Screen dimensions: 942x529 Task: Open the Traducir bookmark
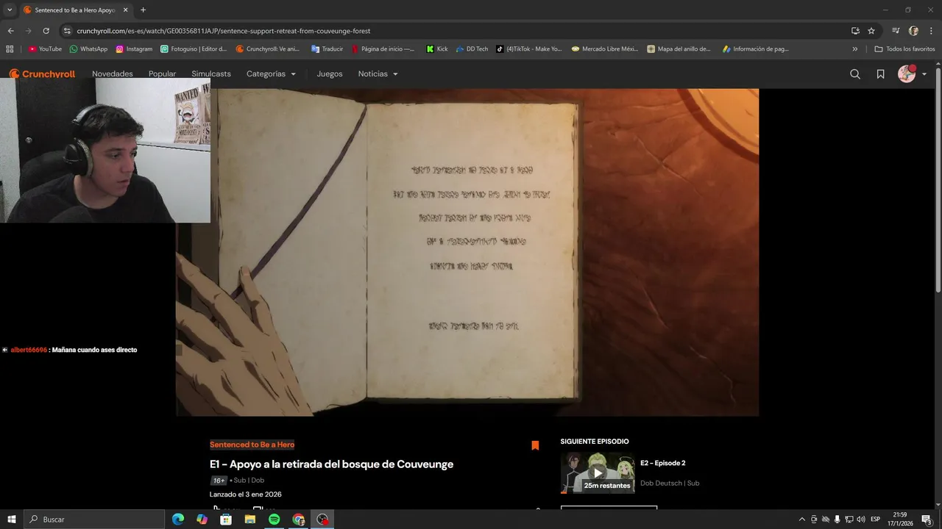pyautogui.click(x=327, y=49)
